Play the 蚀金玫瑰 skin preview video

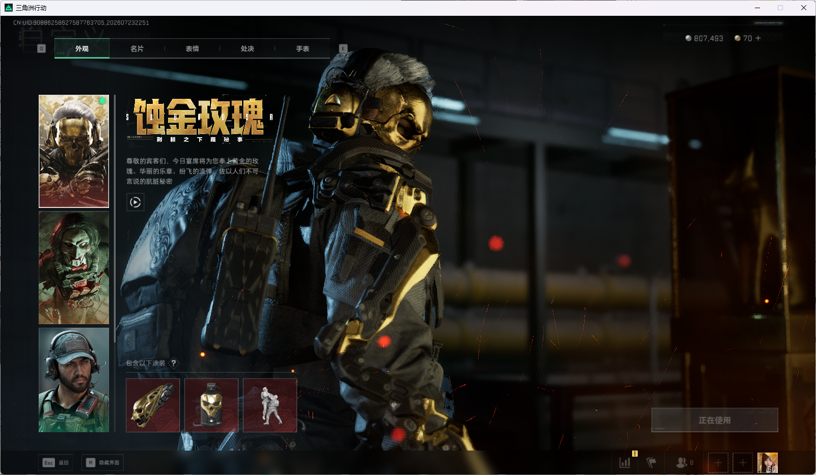pyautogui.click(x=135, y=202)
